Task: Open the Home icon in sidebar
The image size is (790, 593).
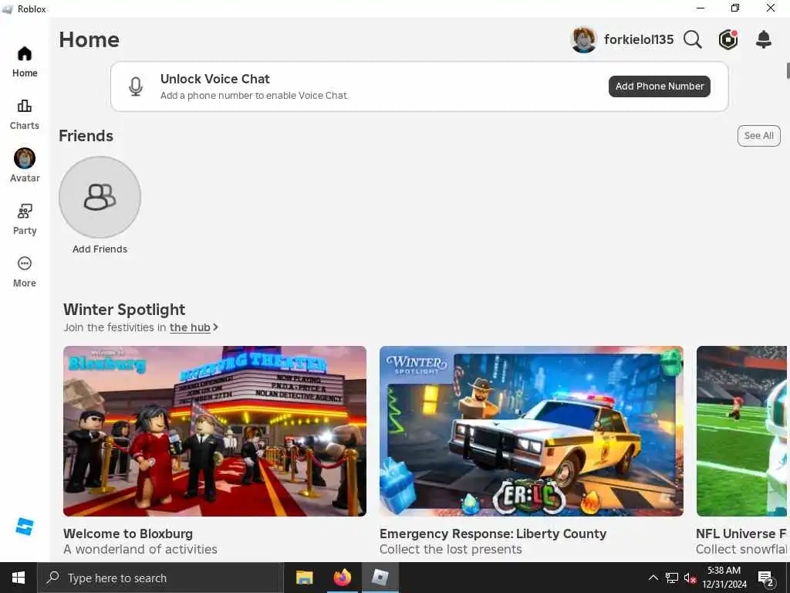Action: coord(24,54)
